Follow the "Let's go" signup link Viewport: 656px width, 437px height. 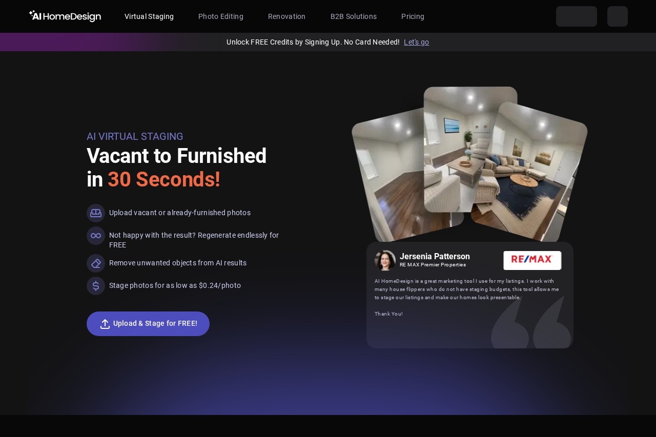point(416,42)
